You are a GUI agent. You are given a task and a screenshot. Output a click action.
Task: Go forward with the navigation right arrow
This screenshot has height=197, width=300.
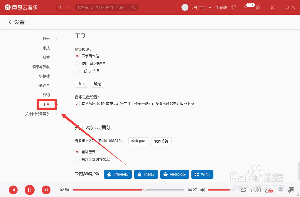pyautogui.click(x=68, y=7)
